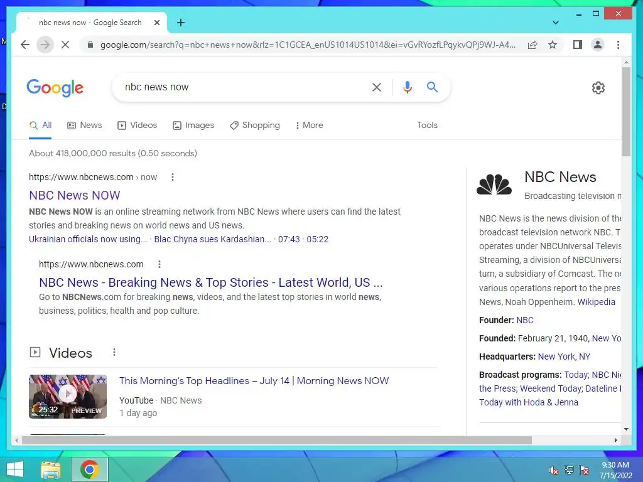Screen dimensions: 643x482
Task: Open NBC News Breaking News & Top Stories
Action: click(x=211, y=282)
